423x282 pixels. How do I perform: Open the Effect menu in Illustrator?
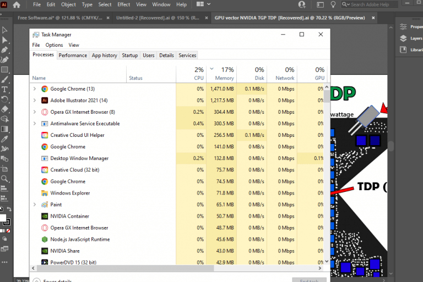point(123,4)
